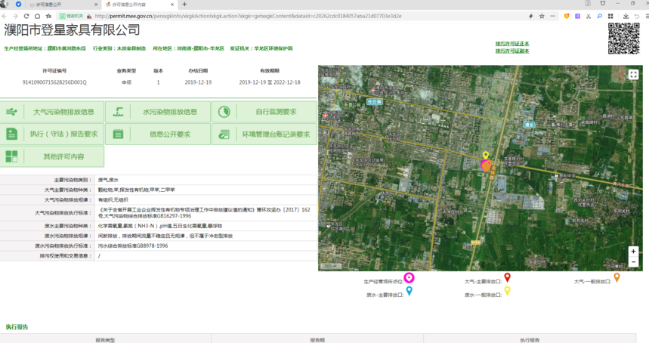This screenshot has height=343, width=649.
Task: Click the air pollution icon beside 大气污染物排放信息
Action: [x=11, y=112]
